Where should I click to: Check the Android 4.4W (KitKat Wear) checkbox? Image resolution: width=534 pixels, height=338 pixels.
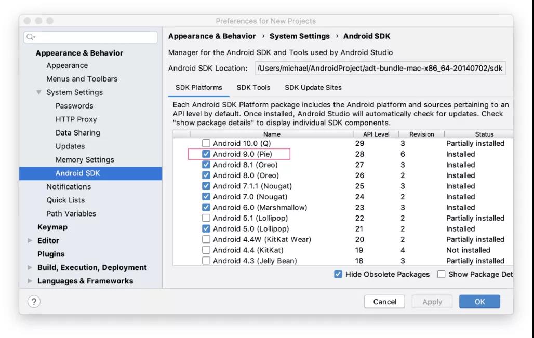pyautogui.click(x=206, y=239)
